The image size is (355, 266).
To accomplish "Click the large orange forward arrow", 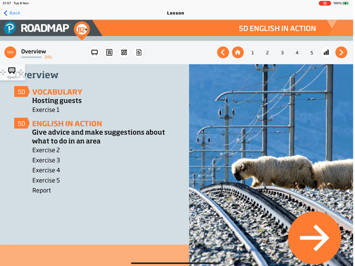I will (314, 238).
